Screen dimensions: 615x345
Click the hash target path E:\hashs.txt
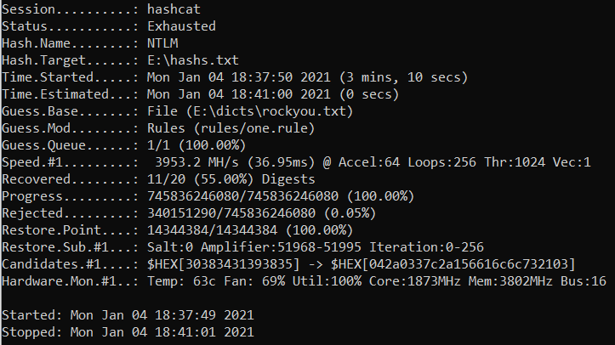192,60
